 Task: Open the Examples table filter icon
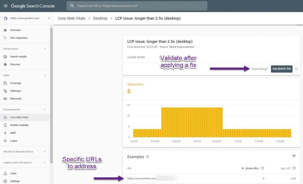[294, 156]
